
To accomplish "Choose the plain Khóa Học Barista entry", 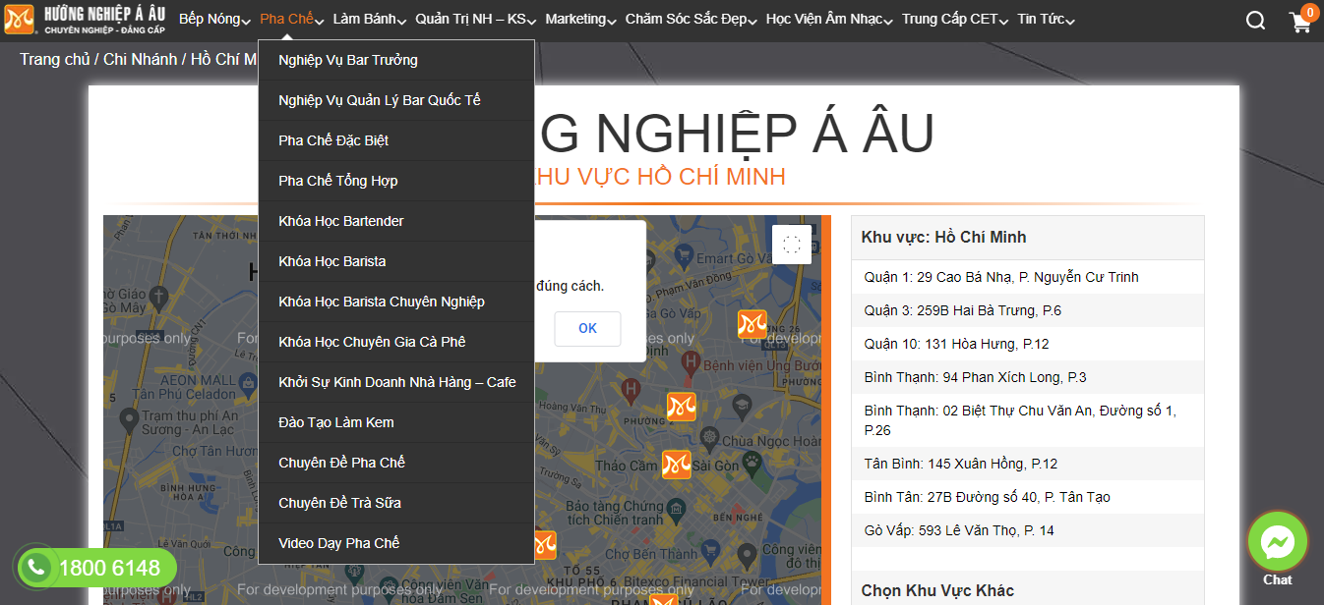I will tap(396, 261).
